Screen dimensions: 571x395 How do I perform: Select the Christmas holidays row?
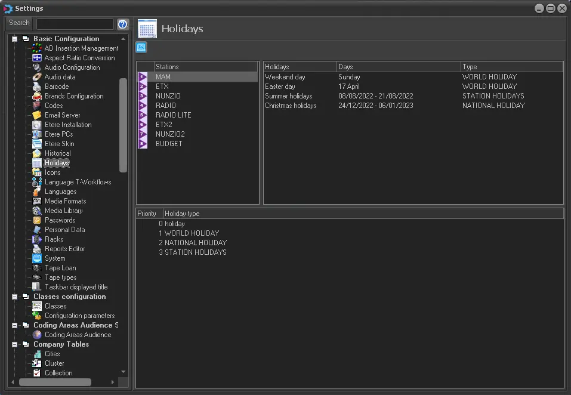coord(291,106)
